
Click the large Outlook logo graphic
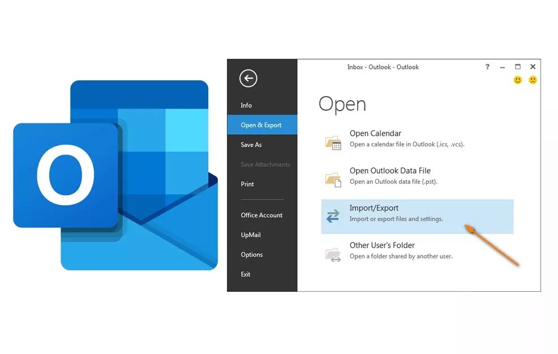[x=115, y=175]
